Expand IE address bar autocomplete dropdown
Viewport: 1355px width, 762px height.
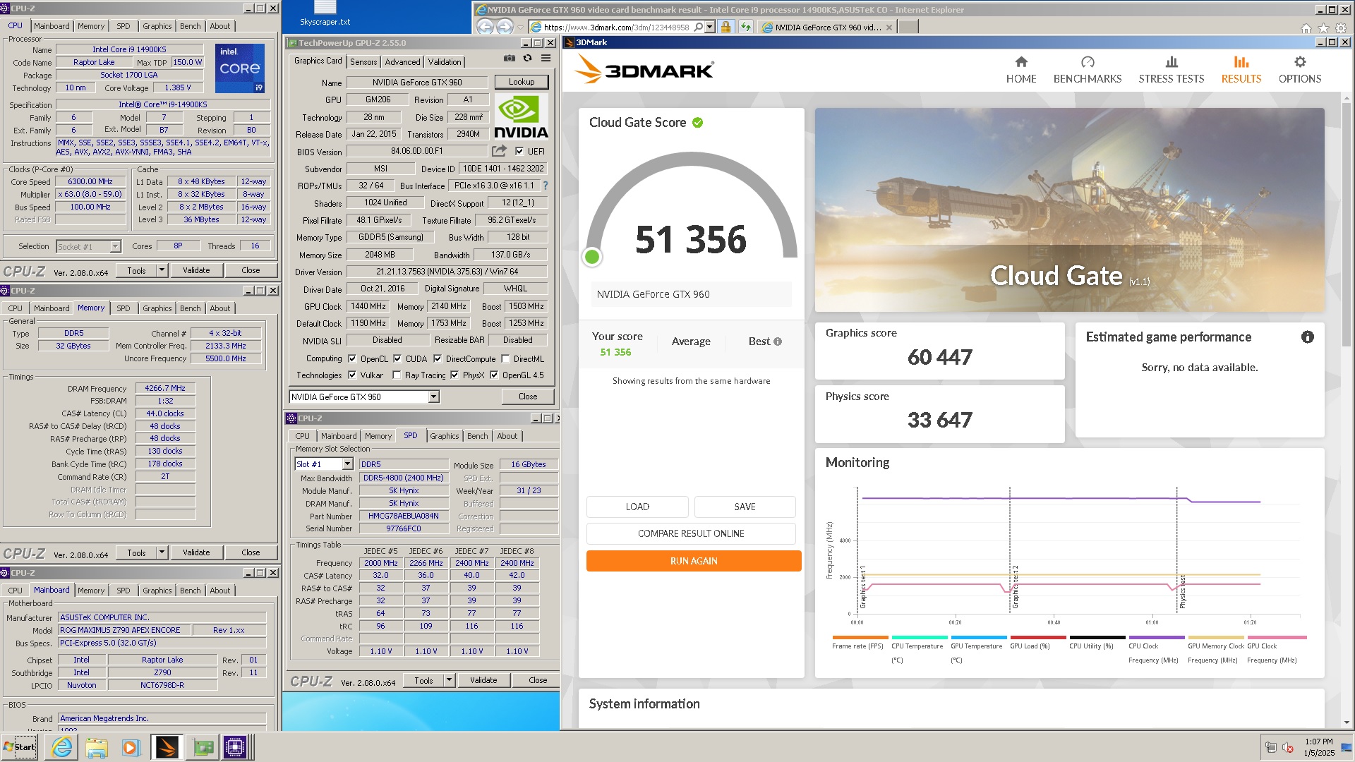pos(709,27)
